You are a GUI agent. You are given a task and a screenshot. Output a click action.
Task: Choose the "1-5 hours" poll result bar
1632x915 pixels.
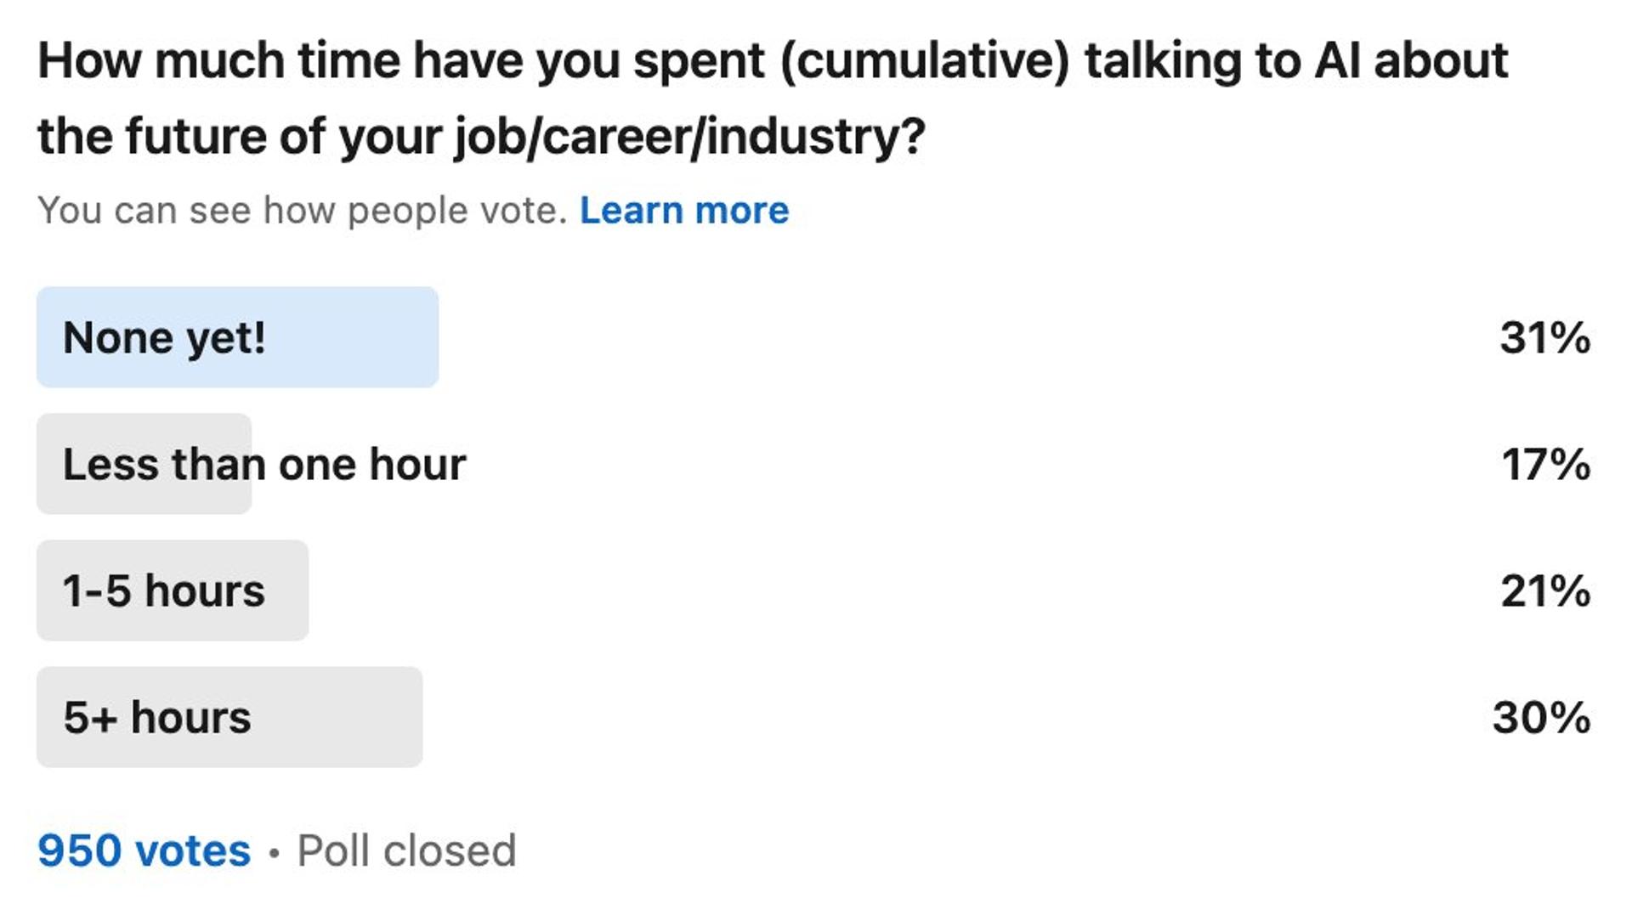[x=172, y=590]
